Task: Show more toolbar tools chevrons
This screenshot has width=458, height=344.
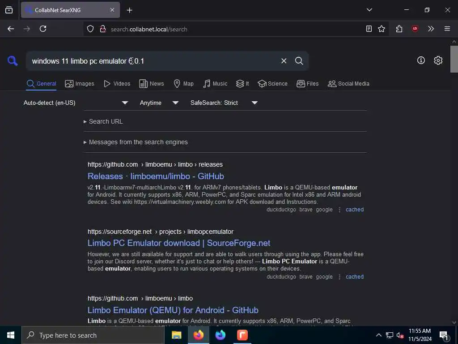Action: pos(431,29)
